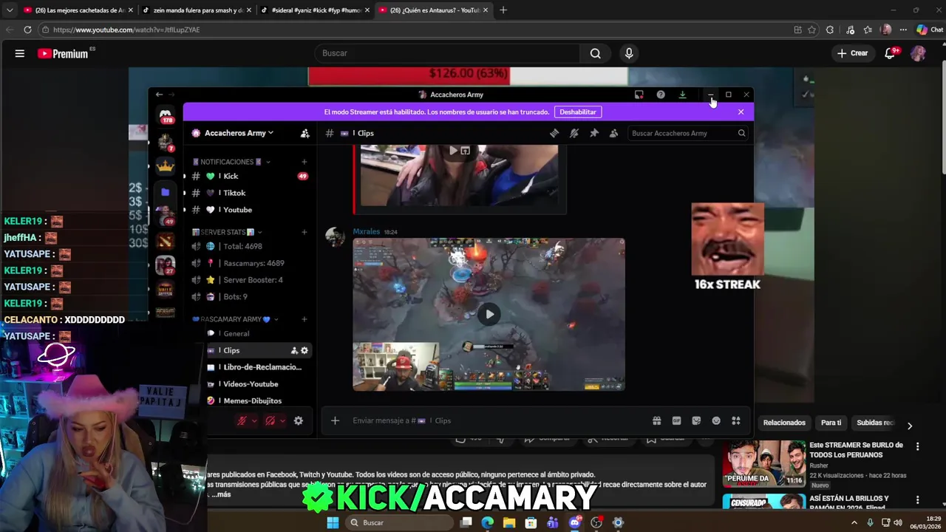Image resolution: width=946 pixels, height=532 pixels.
Task: Start YouTube voice search microphone
Action: 629,53
